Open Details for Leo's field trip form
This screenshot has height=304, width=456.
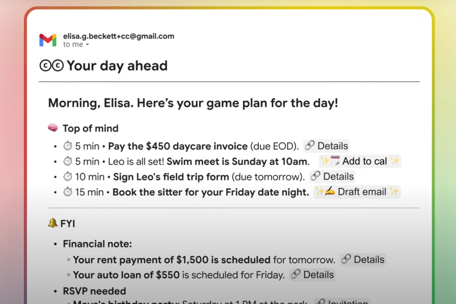332,177
